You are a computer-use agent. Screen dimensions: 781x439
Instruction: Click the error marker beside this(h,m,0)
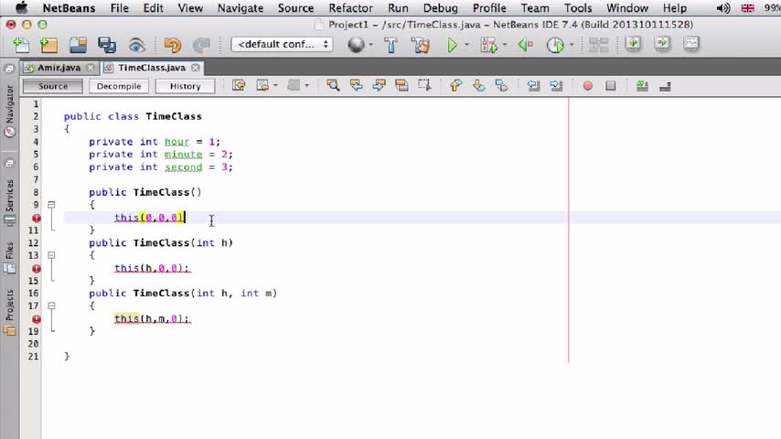point(37,319)
